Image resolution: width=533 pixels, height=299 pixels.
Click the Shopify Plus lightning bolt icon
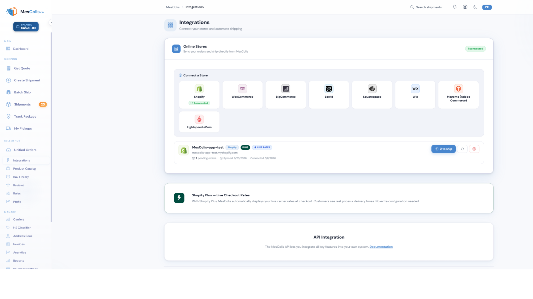coord(179,198)
